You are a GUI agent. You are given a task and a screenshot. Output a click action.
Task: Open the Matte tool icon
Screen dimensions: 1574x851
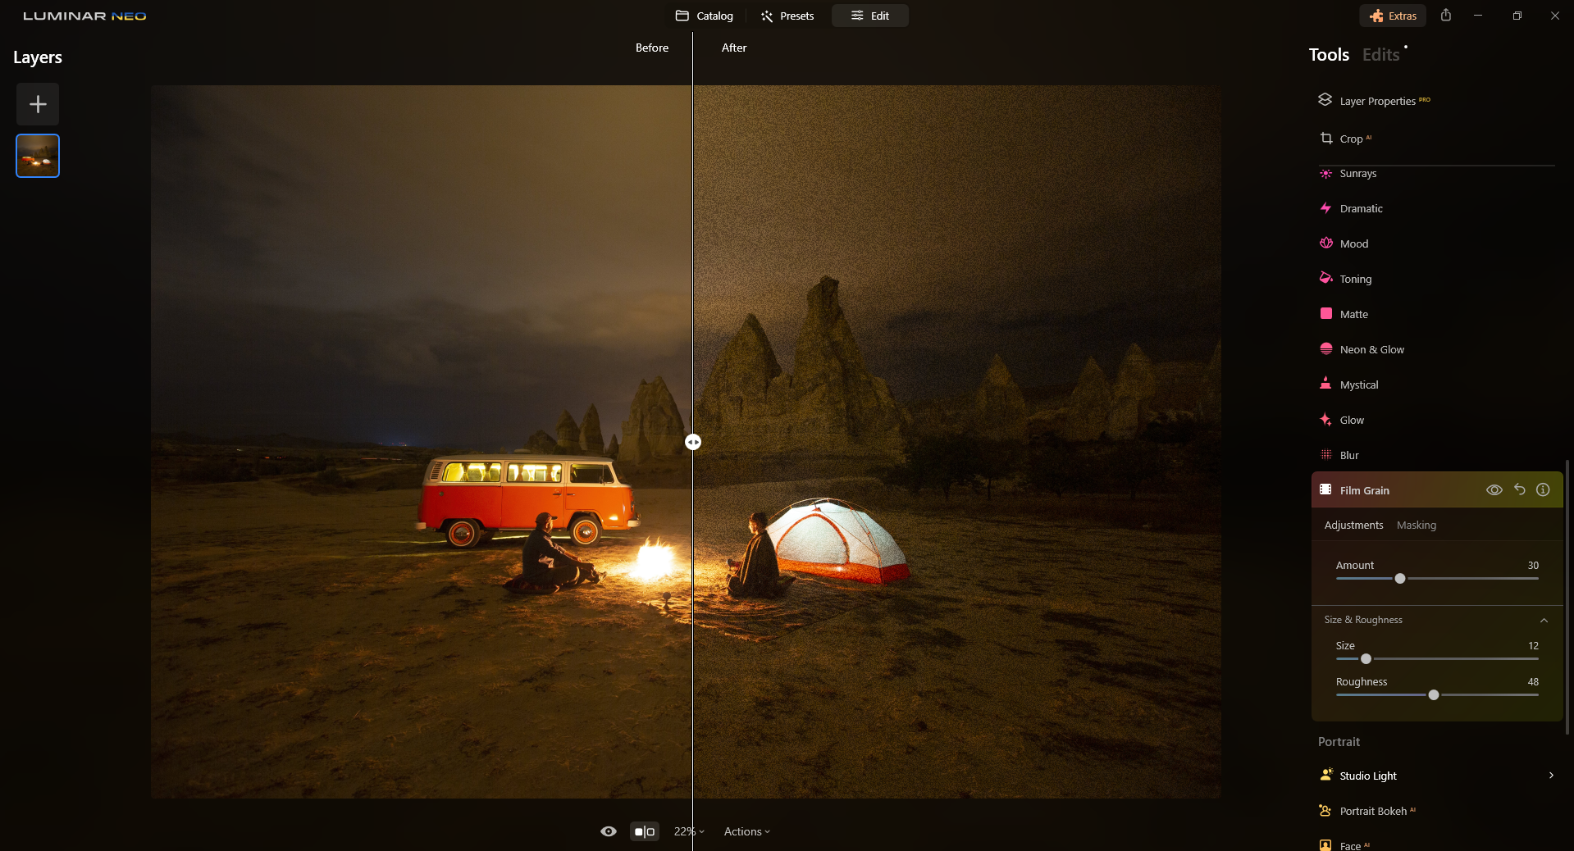click(1325, 314)
